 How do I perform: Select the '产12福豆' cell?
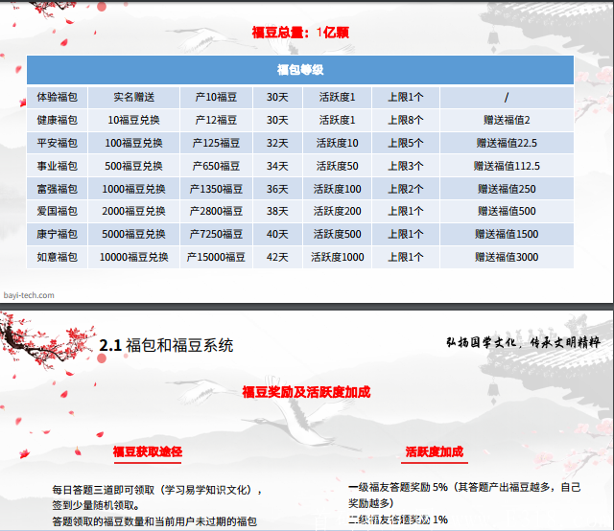216,120
